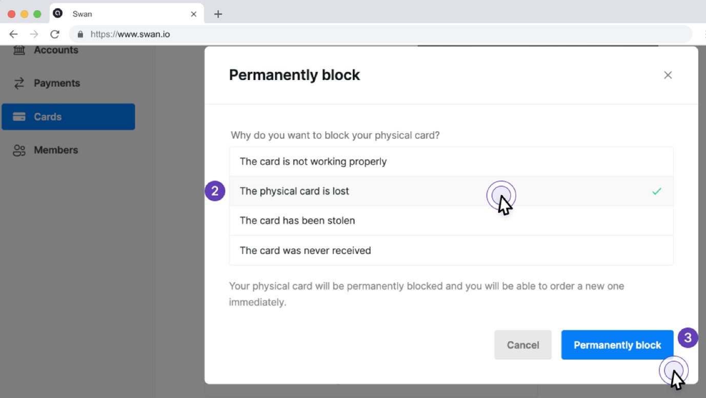Click the Payments arrows icon

[19, 83]
